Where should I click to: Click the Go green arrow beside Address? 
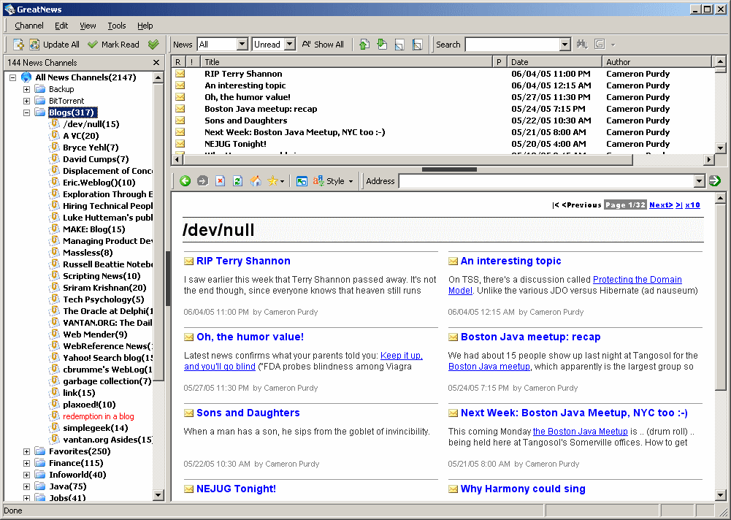(715, 181)
